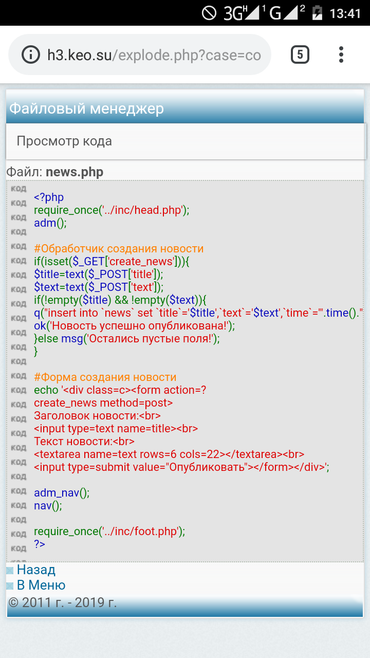This screenshot has width=370, height=658.
Task: Tap the battery icon in status bar
Action: pyautogui.click(x=317, y=13)
